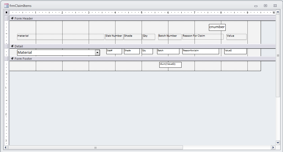Click the frmClaimItems form icon in title bar

point(6,6)
